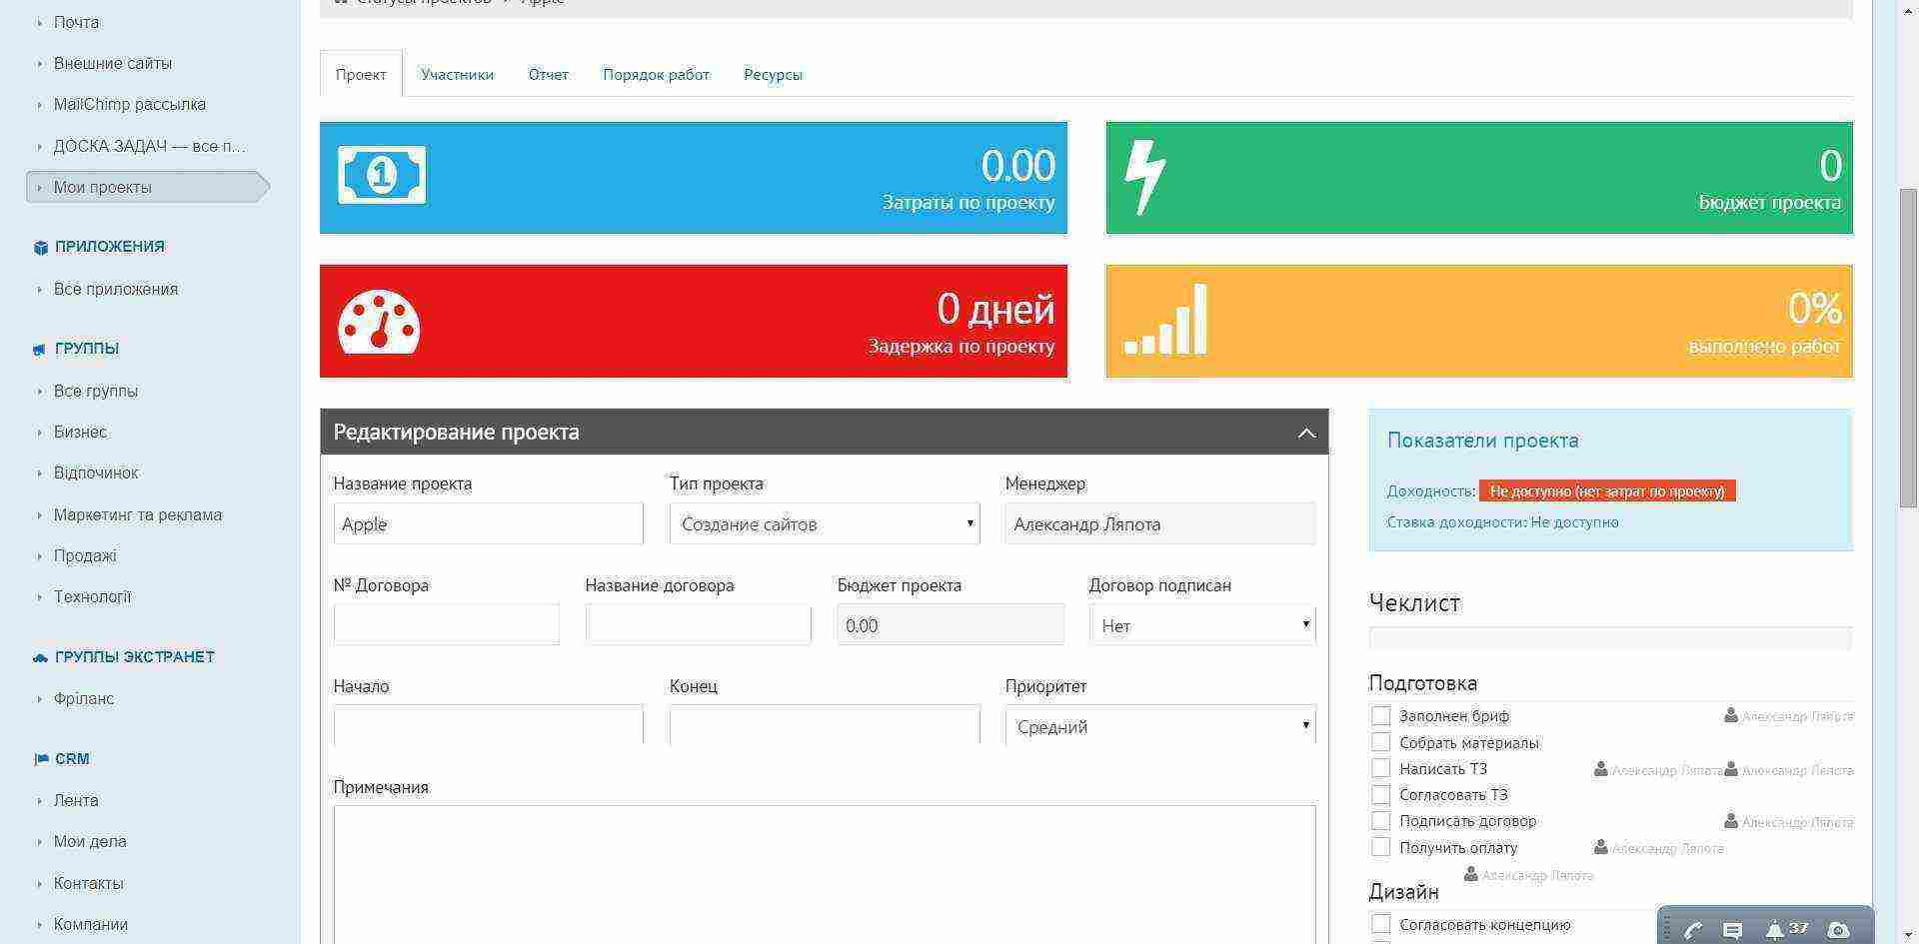Open the Приоритет dropdown
The image size is (1919, 944).
[1160, 726]
